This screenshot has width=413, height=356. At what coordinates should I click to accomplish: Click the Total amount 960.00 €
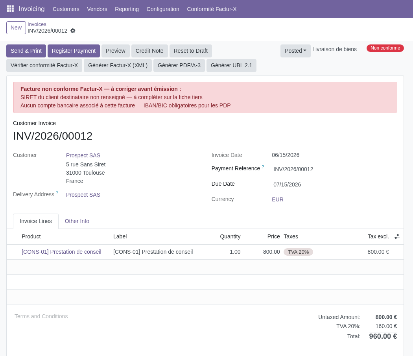coord(383,336)
